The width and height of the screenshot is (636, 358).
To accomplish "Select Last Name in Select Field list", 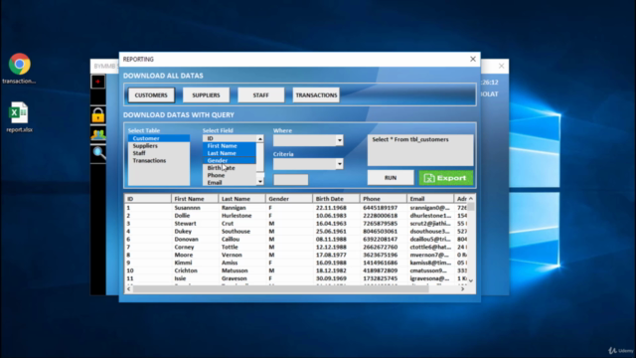I will 230,153.
